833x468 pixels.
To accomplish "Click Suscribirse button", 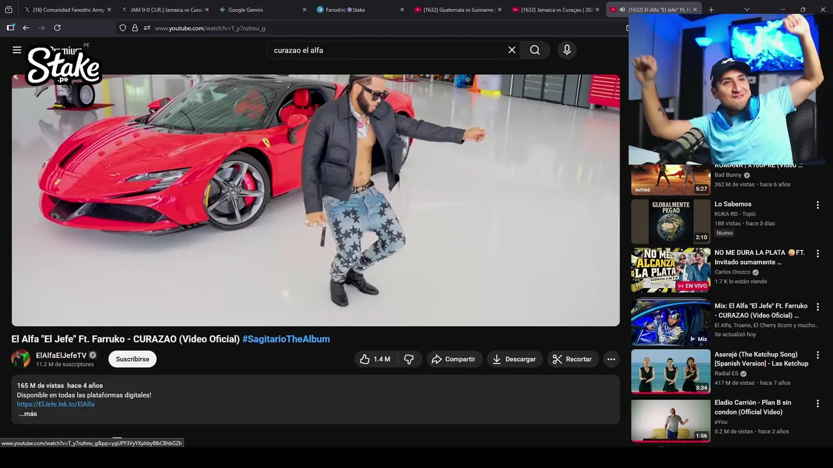I will [x=132, y=359].
